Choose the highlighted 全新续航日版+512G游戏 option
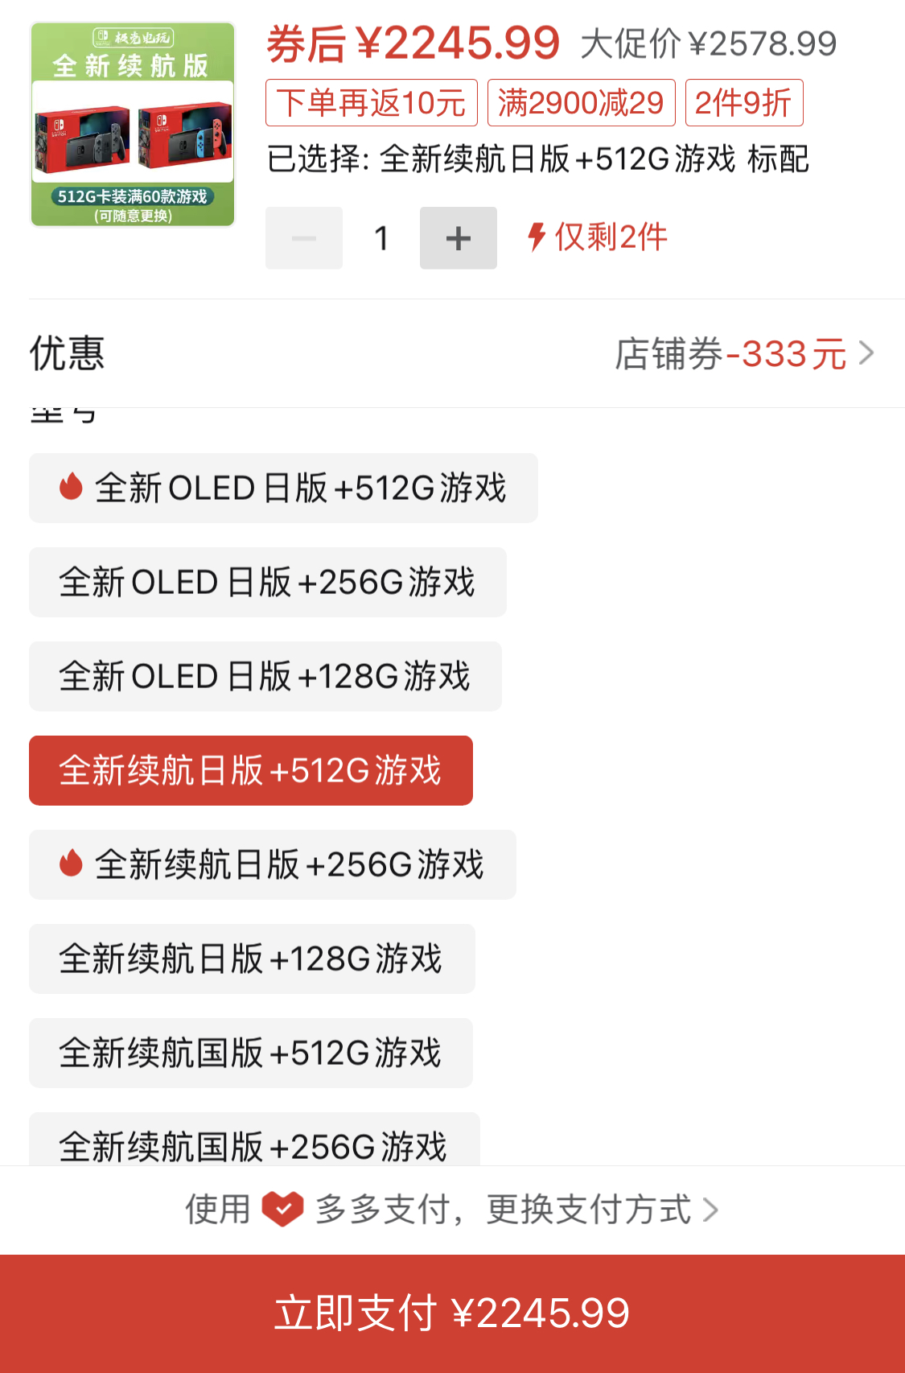This screenshot has height=1373, width=905. coord(251,770)
